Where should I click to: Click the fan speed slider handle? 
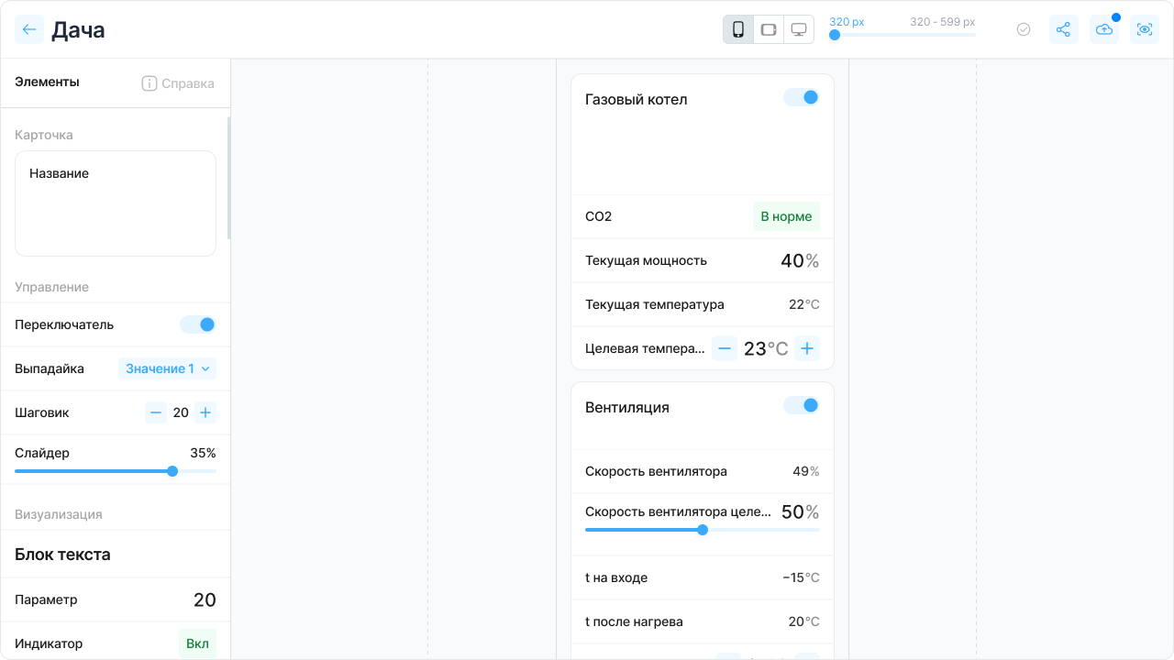click(x=703, y=530)
